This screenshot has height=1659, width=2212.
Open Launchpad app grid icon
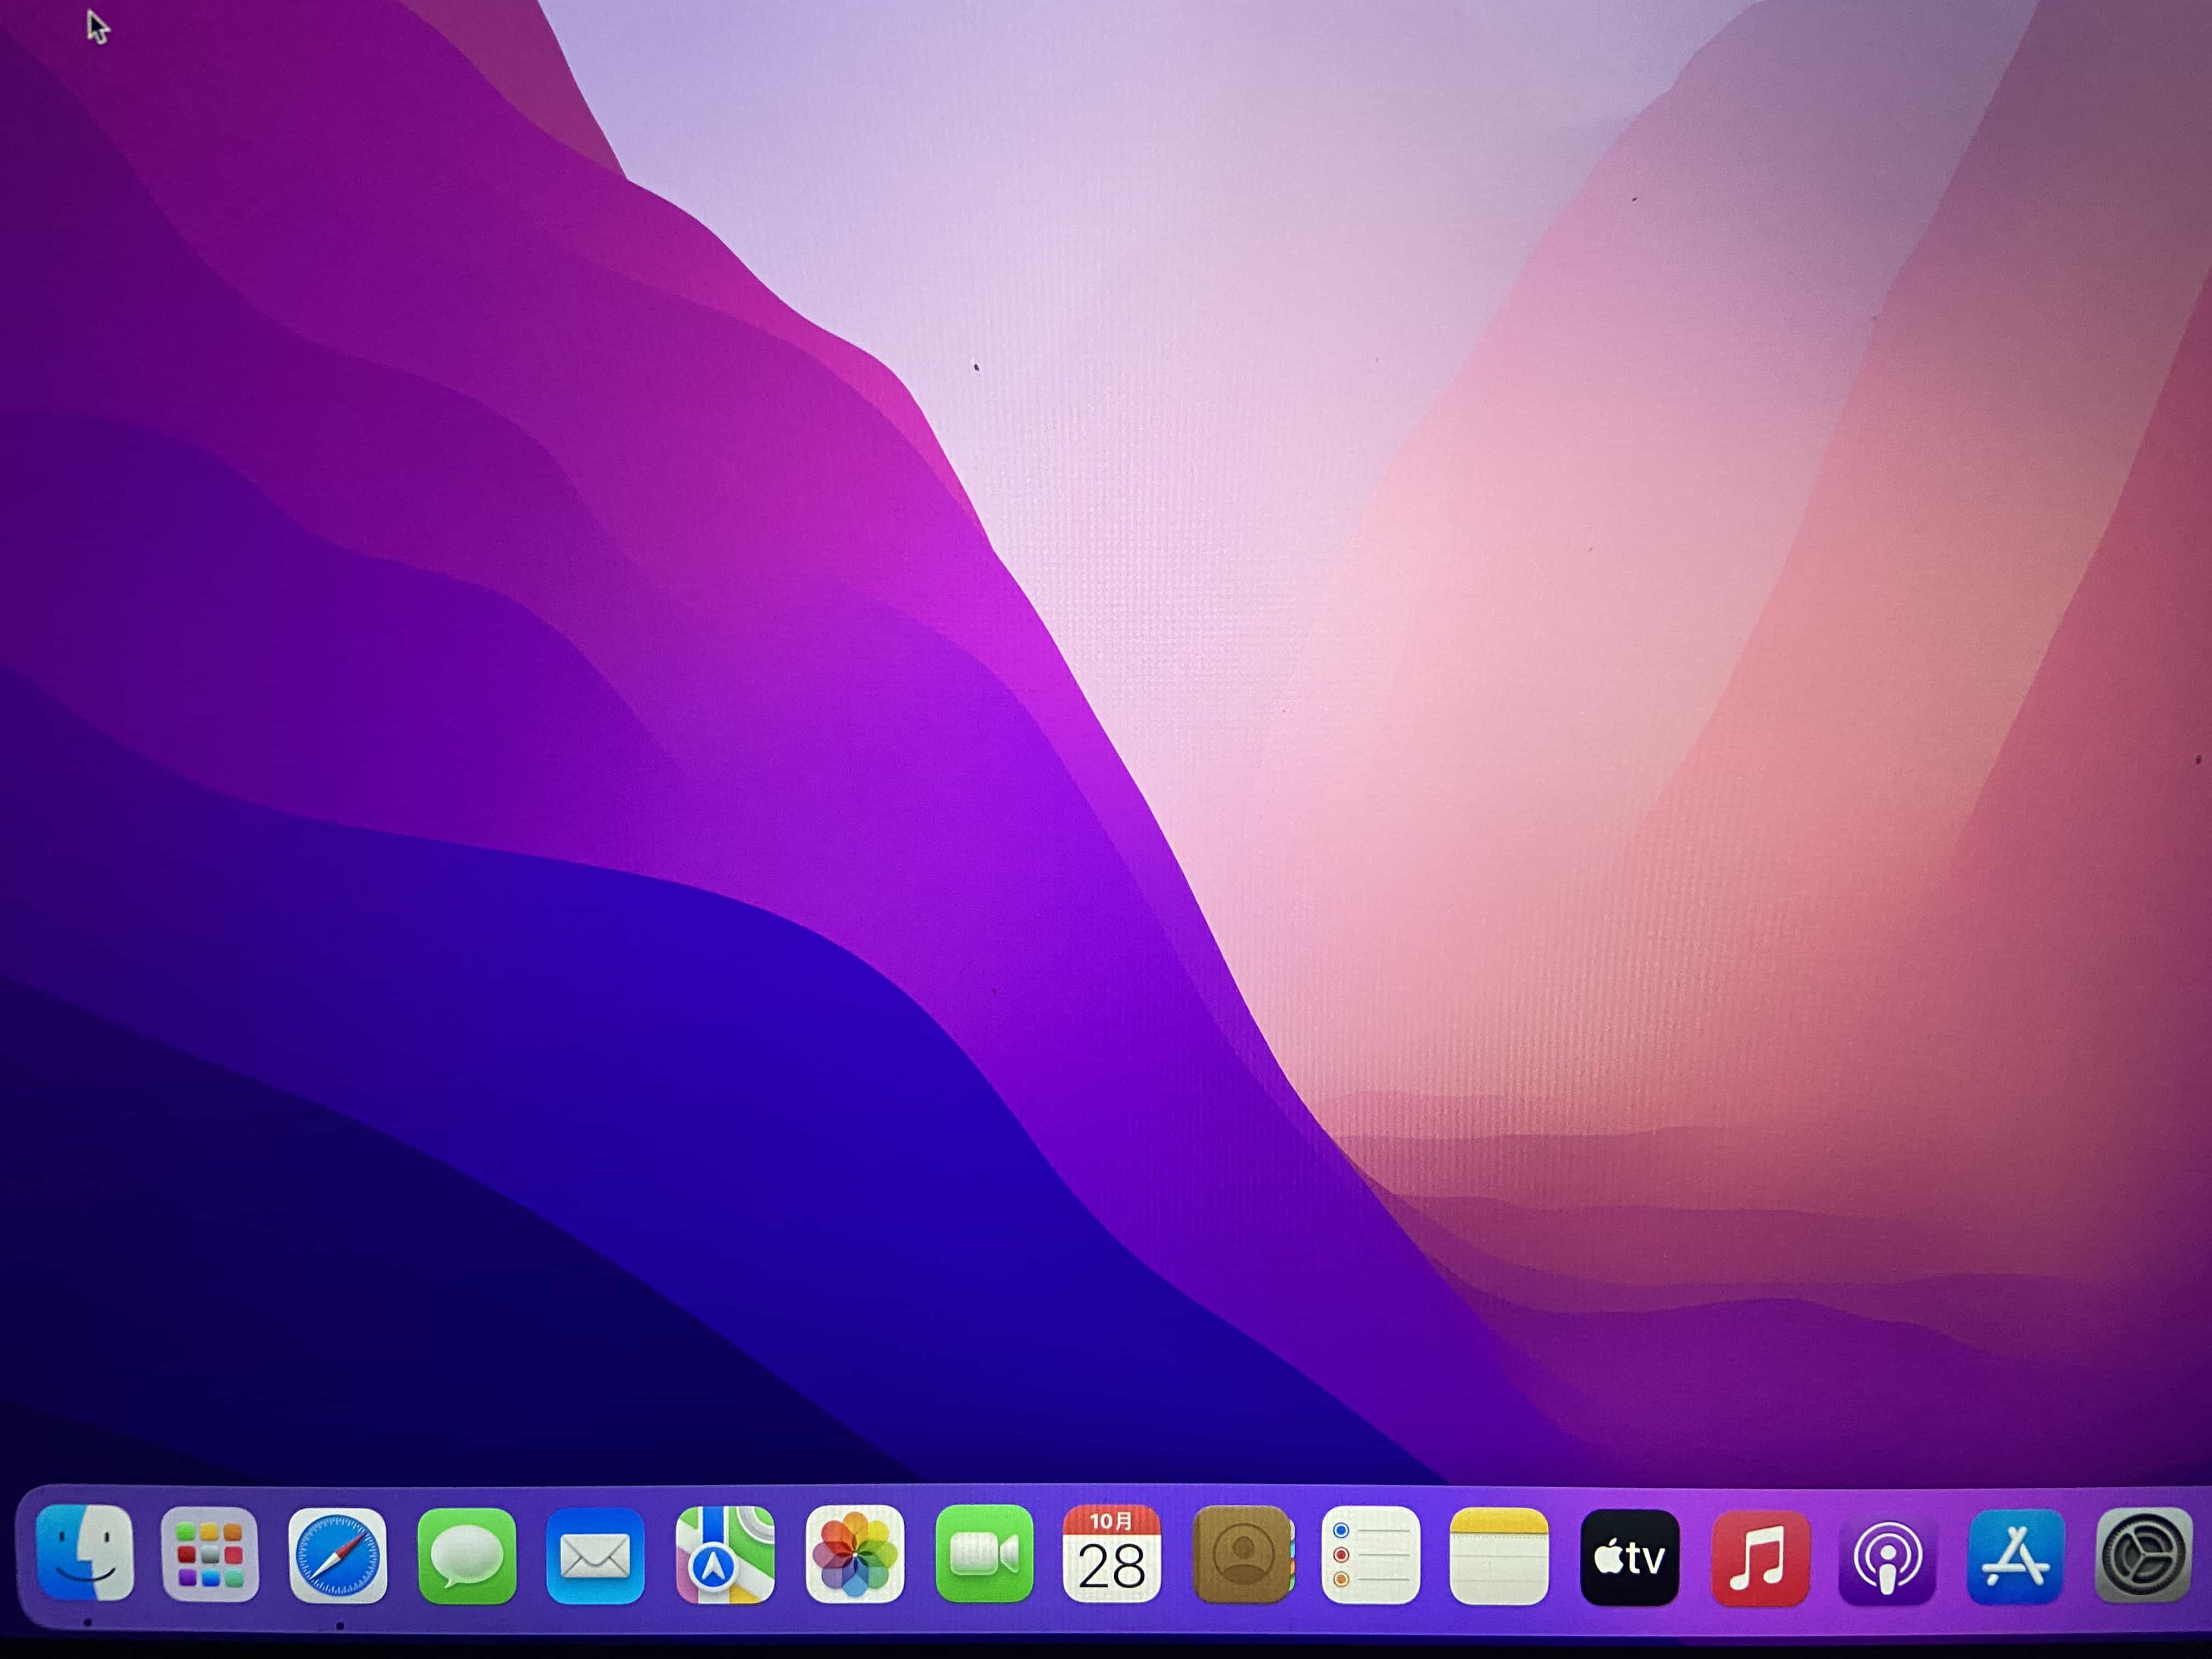pyautogui.click(x=210, y=1555)
